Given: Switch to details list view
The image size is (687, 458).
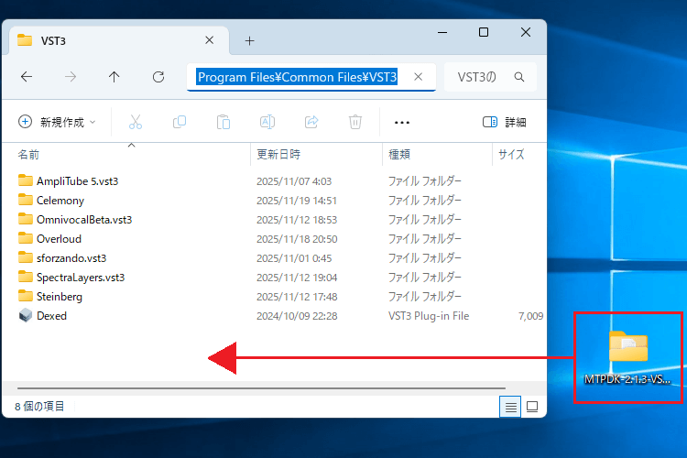Looking at the screenshot, I should [x=510, y=406].
